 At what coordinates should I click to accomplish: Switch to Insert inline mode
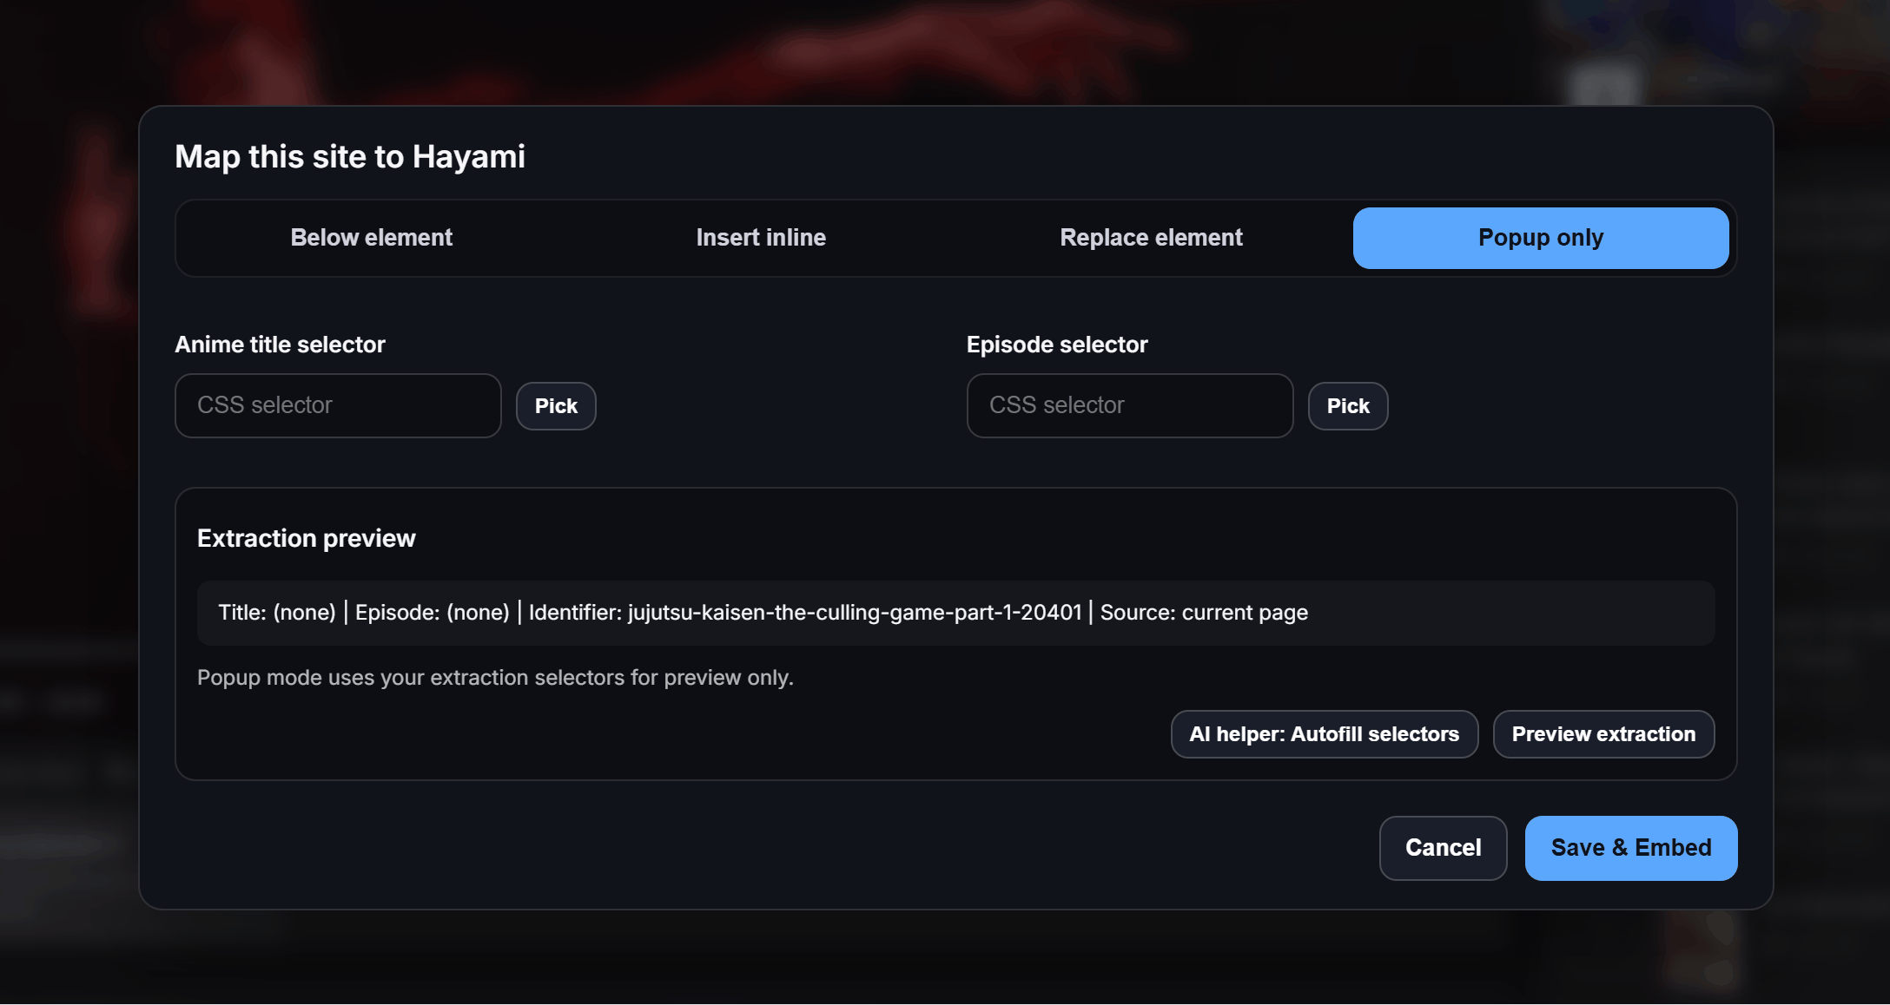coord(761,238)
